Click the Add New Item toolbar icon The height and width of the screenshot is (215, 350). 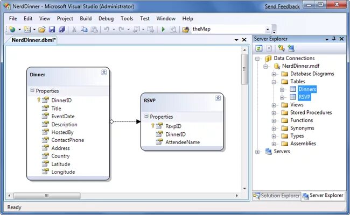click(27, 29)
